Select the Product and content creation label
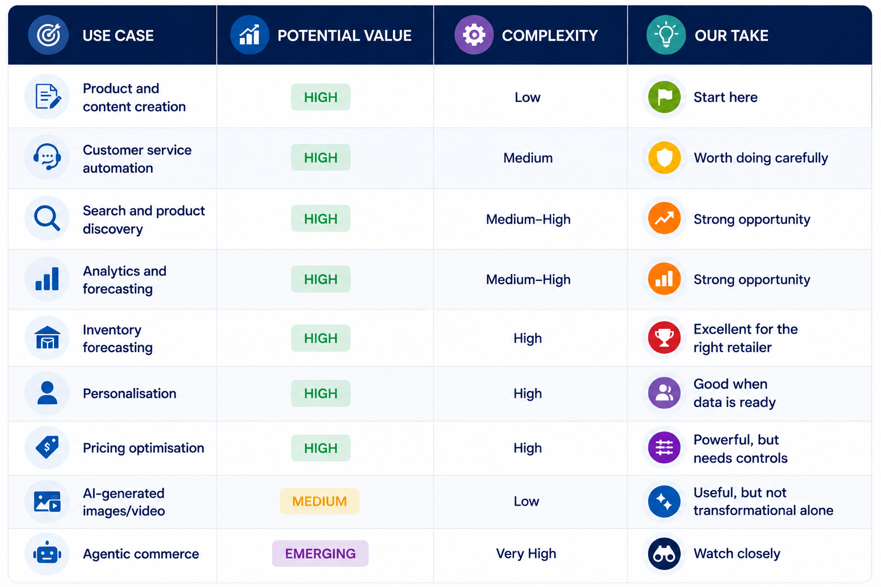 click(x=134, y=97)
